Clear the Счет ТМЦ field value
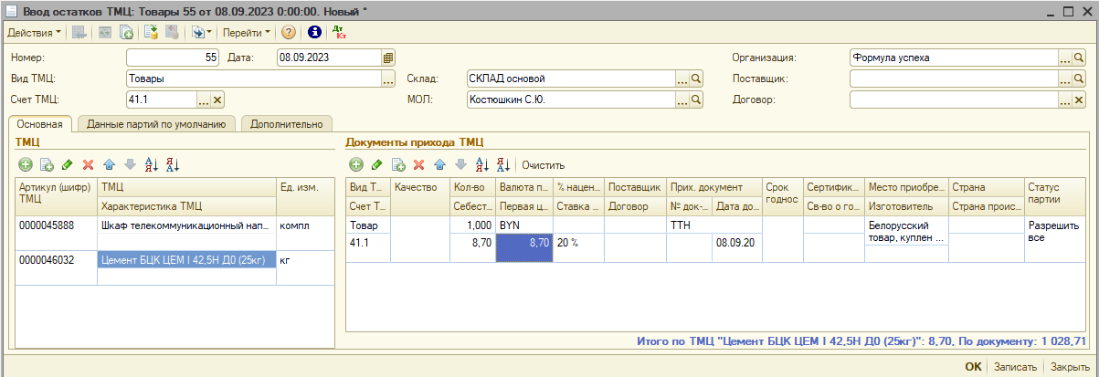This screenshot has height=377, width=1099. (x=217, y=99)
